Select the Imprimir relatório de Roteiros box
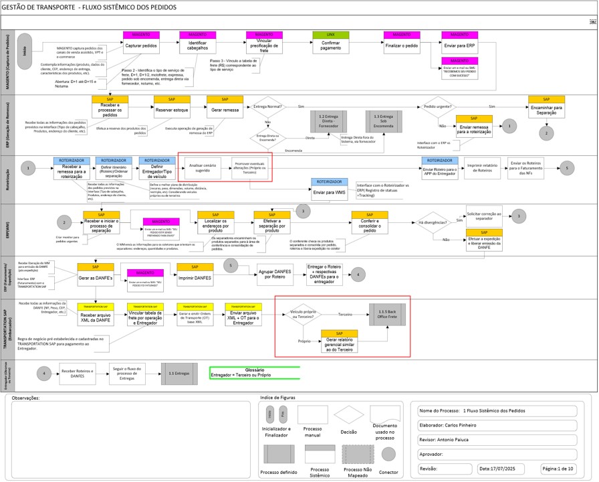 (x=483, y=168)
